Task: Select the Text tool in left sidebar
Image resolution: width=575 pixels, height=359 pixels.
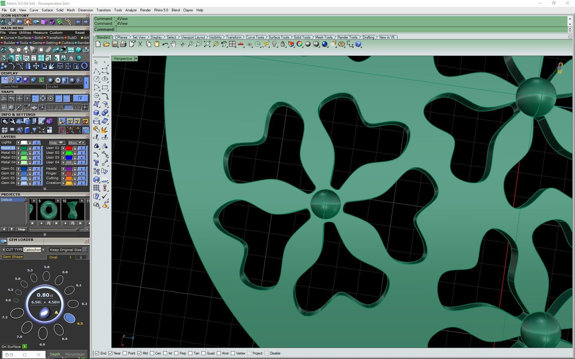Action: pos(96,163)
